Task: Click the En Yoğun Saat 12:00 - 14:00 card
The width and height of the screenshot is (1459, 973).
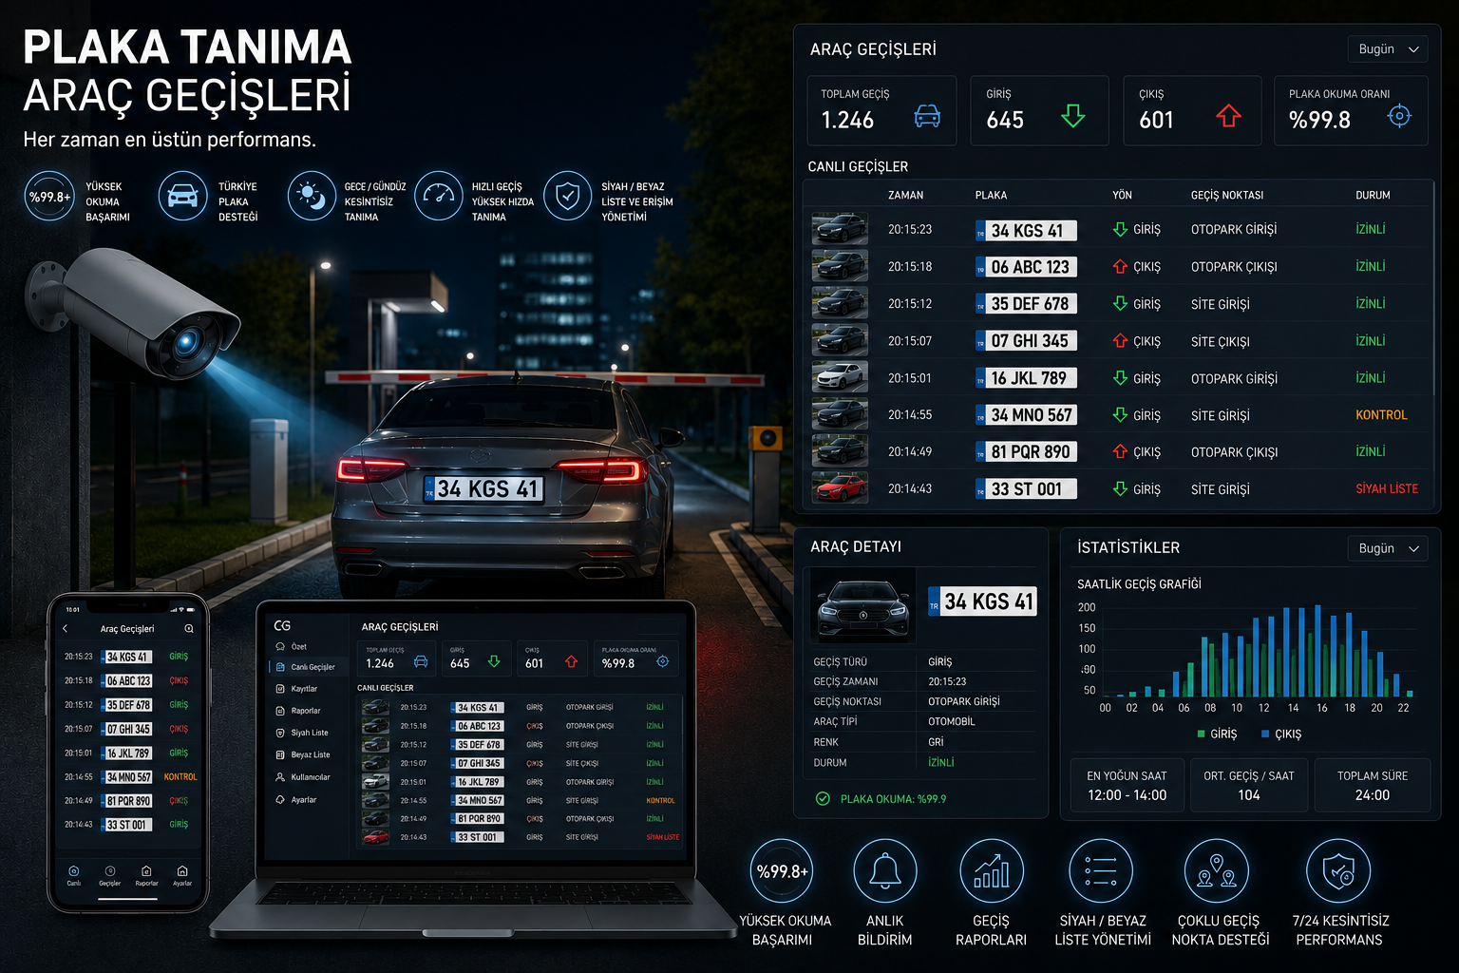Action: click(x=1127, y=785)
